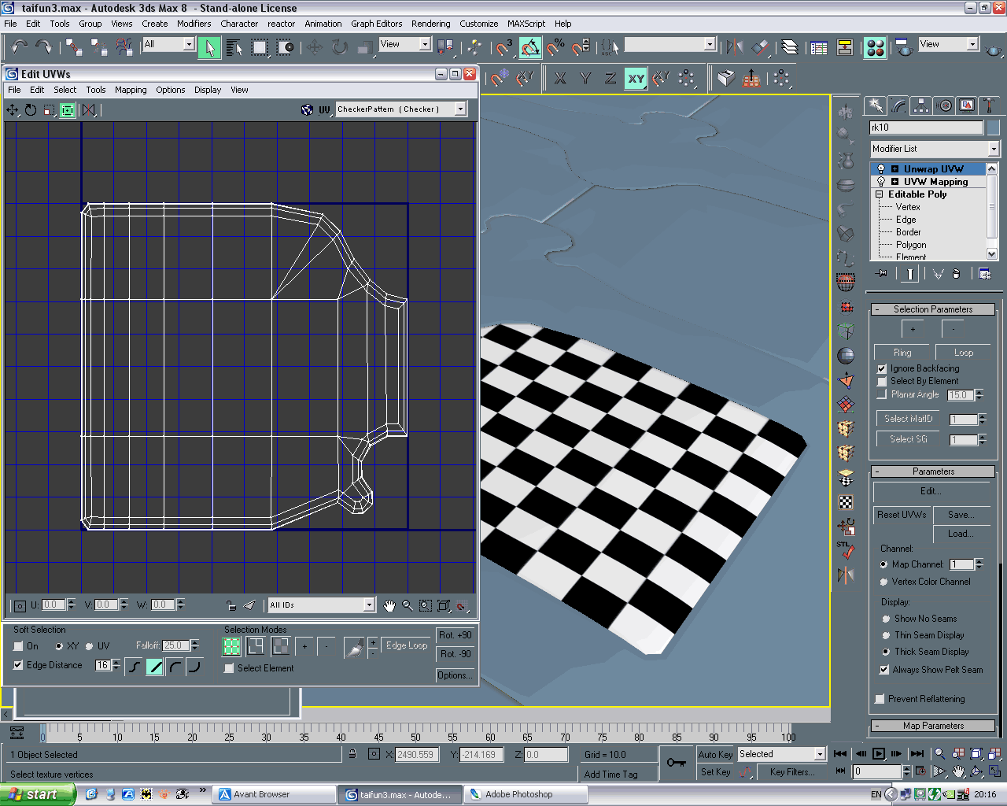Uncheck the Ignore Backfacing checkbox
The image size is (1007, 806).
pyautogui.click(x=882, y=368)
